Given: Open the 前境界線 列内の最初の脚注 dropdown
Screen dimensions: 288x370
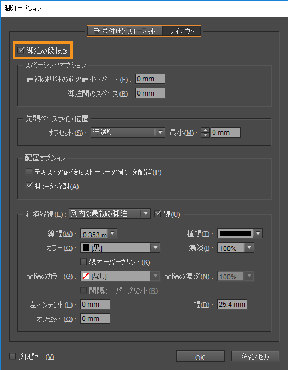Looking at the screenshot, I should click(x=110, y=214).
